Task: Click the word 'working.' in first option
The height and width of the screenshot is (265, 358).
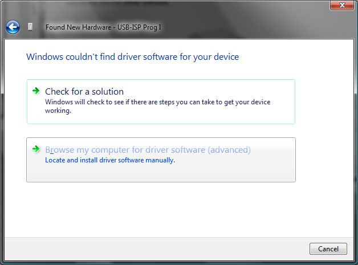Action: coord(58,111)
